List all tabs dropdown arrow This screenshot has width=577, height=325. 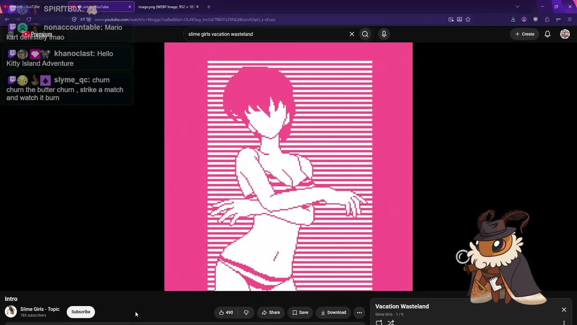(x=517, y=7)
